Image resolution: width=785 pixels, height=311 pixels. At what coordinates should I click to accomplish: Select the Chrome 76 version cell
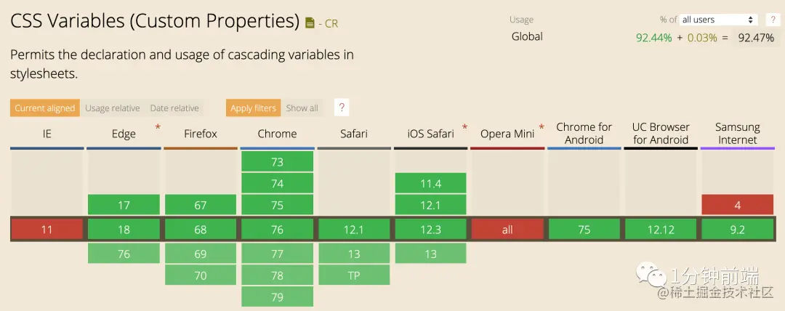277,230
